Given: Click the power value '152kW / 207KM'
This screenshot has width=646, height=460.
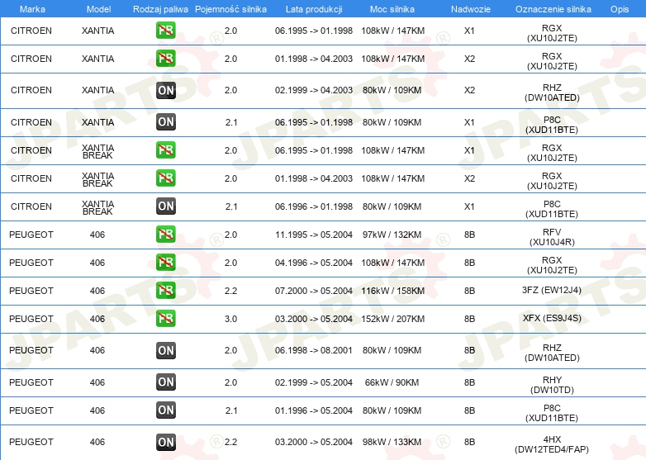Looking at the screenshot, I should pyautogui.click(x=392, y=319).
